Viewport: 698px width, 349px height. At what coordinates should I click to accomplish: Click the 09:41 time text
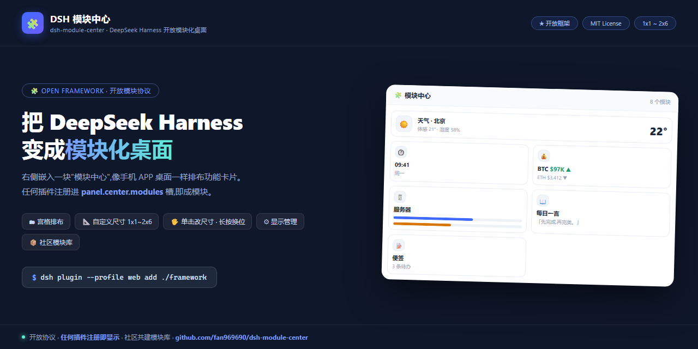pos(402,165)
